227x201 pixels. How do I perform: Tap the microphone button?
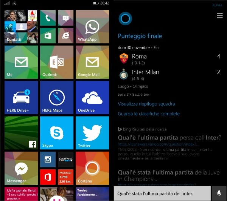pos(219,193)
